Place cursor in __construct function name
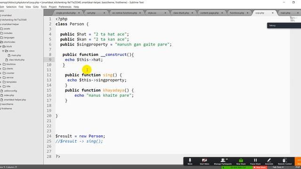 (114, 54)
